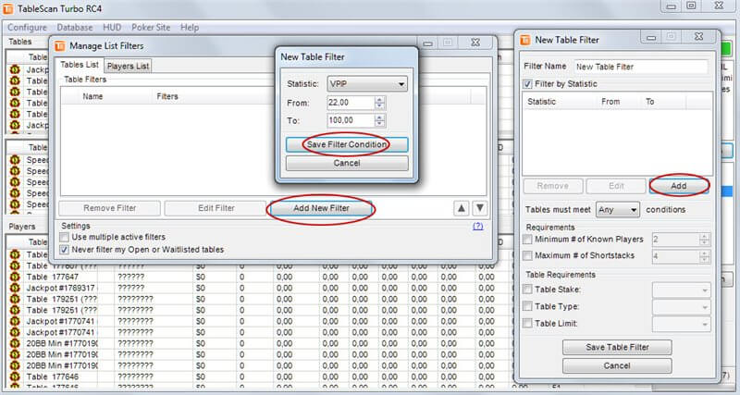Viewport: 740px width, 395px height.
Task: Switch to the Players List tab
Action: (x=128, y=66)
